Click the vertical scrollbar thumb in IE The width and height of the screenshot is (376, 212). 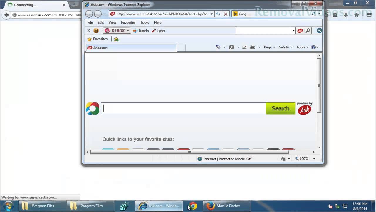click(x=319, y=85)
